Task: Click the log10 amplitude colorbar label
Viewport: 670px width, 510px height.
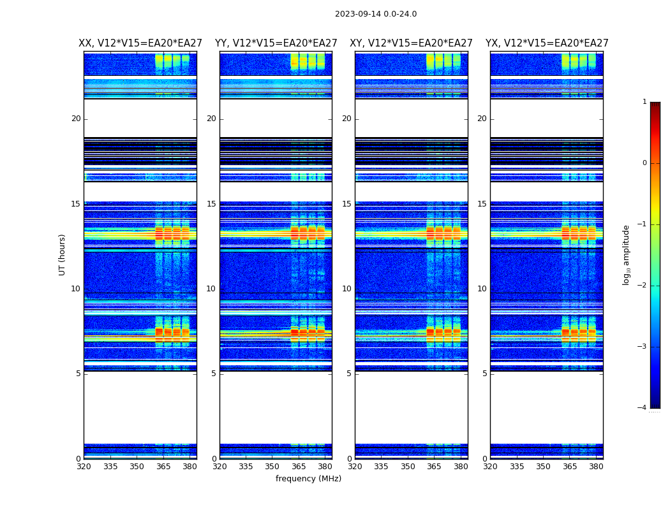Action: (627, 255)
